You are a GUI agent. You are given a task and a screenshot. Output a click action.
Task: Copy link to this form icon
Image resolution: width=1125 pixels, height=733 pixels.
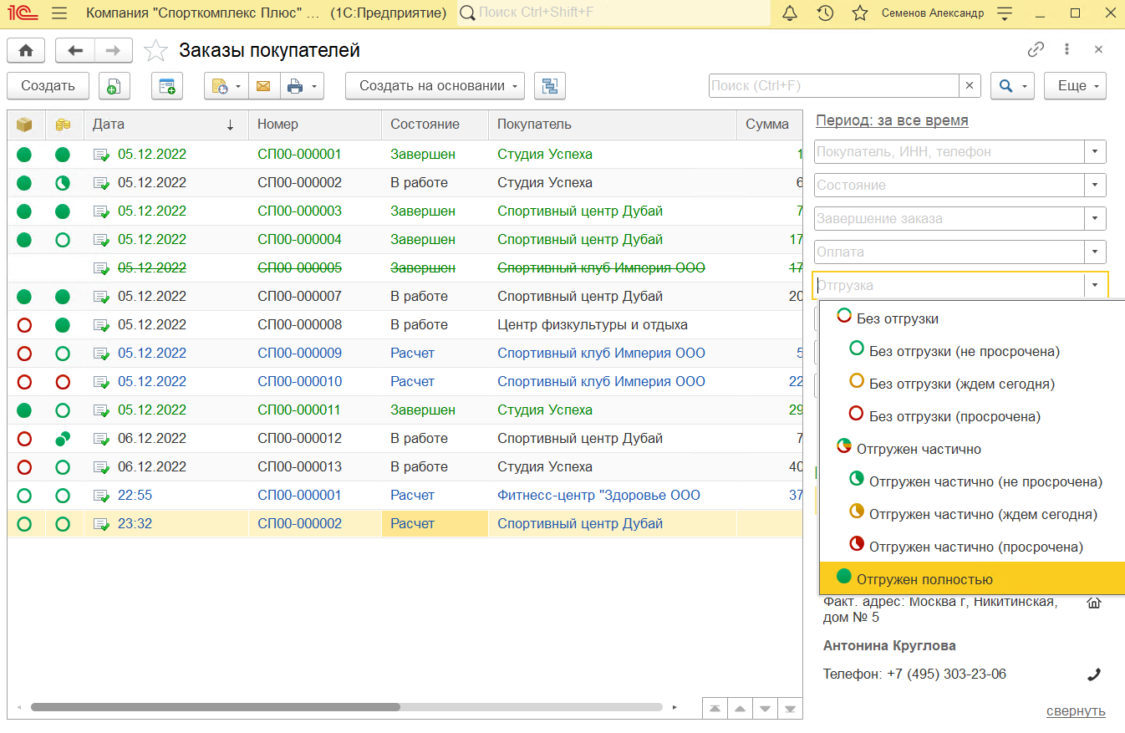[x=1036, y=49]
